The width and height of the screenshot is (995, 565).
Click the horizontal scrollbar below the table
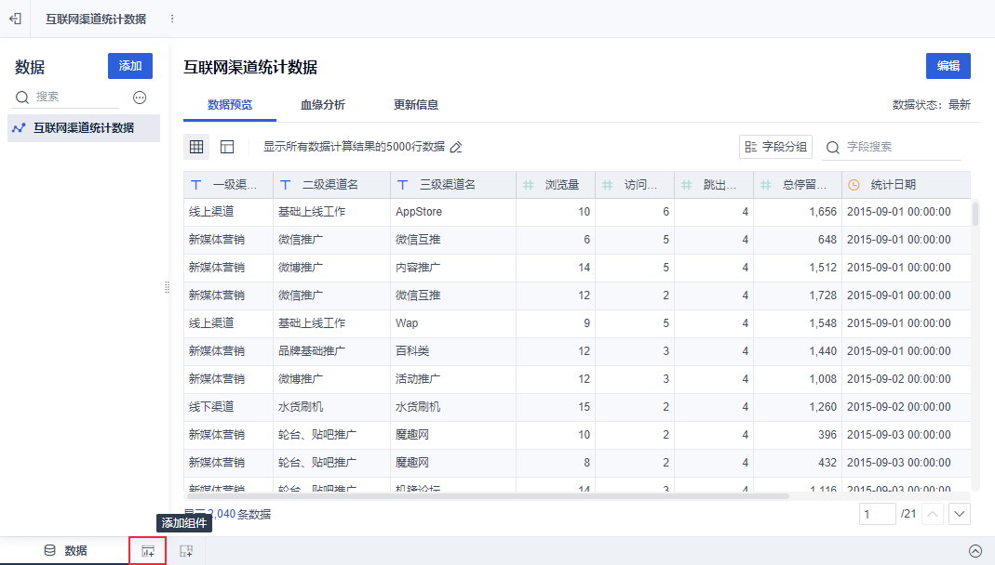tap(484, 496)
